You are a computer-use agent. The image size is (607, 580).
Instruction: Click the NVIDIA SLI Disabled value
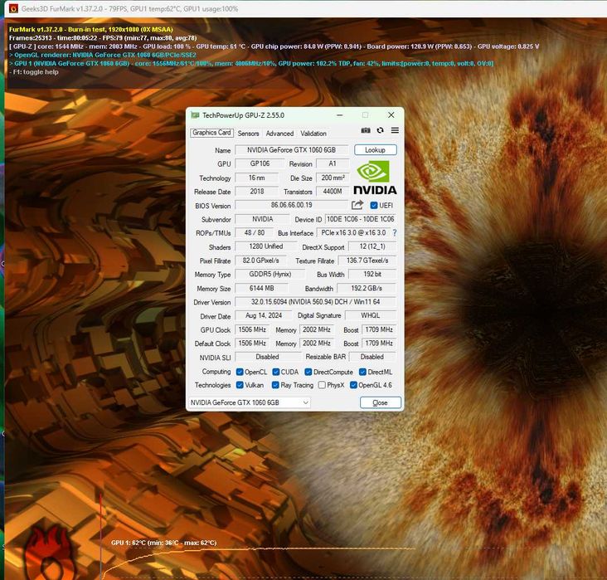(268, 357)
